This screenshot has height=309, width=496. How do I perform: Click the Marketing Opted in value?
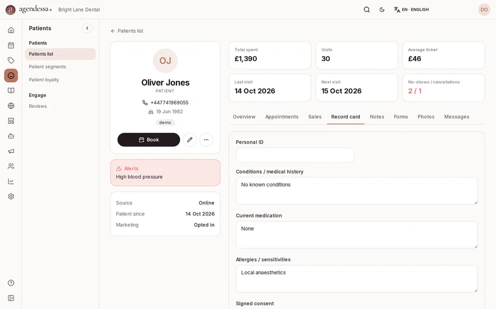204,225
